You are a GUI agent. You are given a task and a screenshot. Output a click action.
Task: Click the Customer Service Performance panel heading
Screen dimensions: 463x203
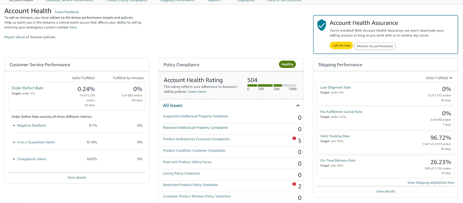pos(40,65)
